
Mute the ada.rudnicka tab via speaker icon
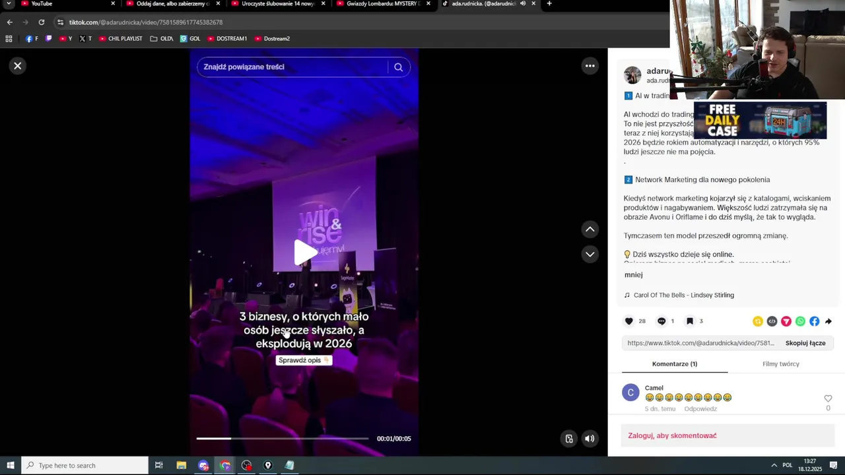coord(523,4)
